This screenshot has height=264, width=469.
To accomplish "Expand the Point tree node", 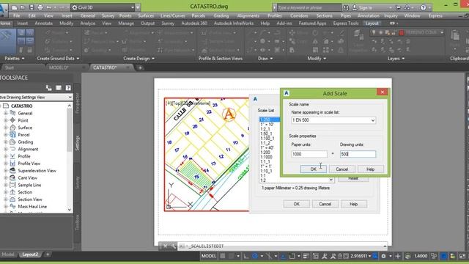I will [6, 120].
